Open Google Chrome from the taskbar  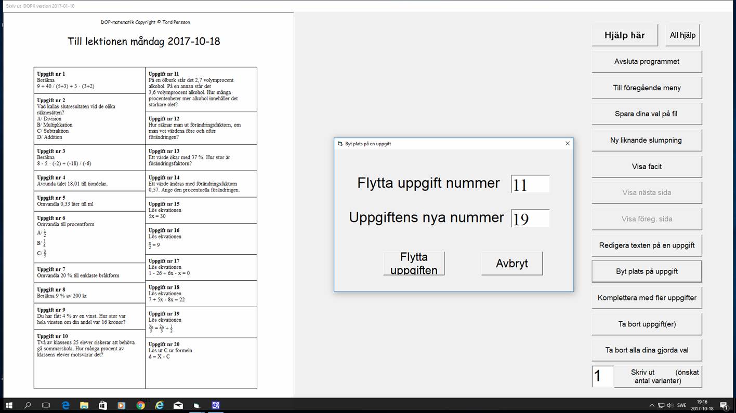click(x=140, y=405)
